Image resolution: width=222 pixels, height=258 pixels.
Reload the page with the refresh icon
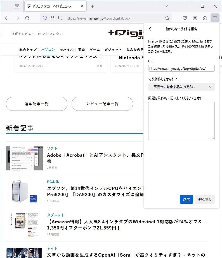pyautogui.click(x=27, y=18)
